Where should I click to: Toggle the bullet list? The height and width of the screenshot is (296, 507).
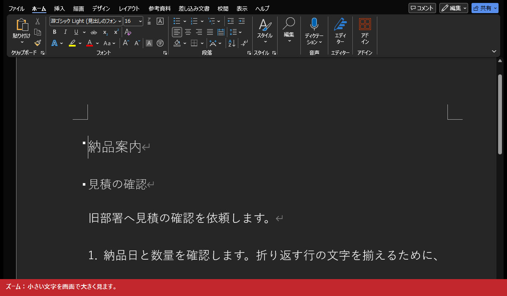(x=177, y=21)
